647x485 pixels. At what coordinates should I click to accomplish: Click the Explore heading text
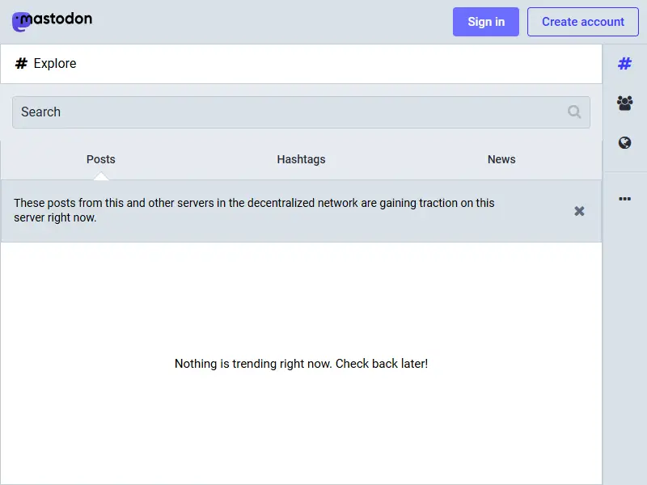57,63
